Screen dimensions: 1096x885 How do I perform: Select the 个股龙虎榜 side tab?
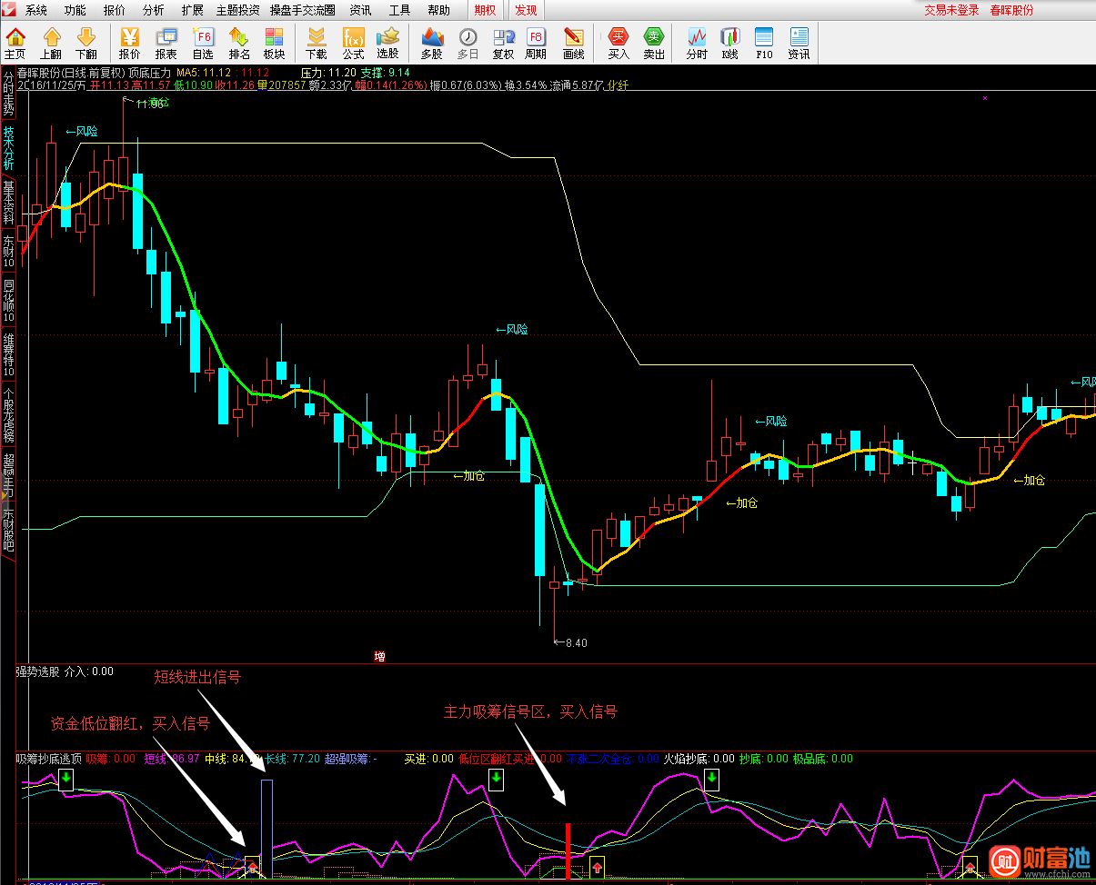coord(8,414)
